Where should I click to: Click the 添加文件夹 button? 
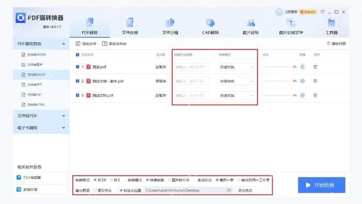[x=114, y=43]
